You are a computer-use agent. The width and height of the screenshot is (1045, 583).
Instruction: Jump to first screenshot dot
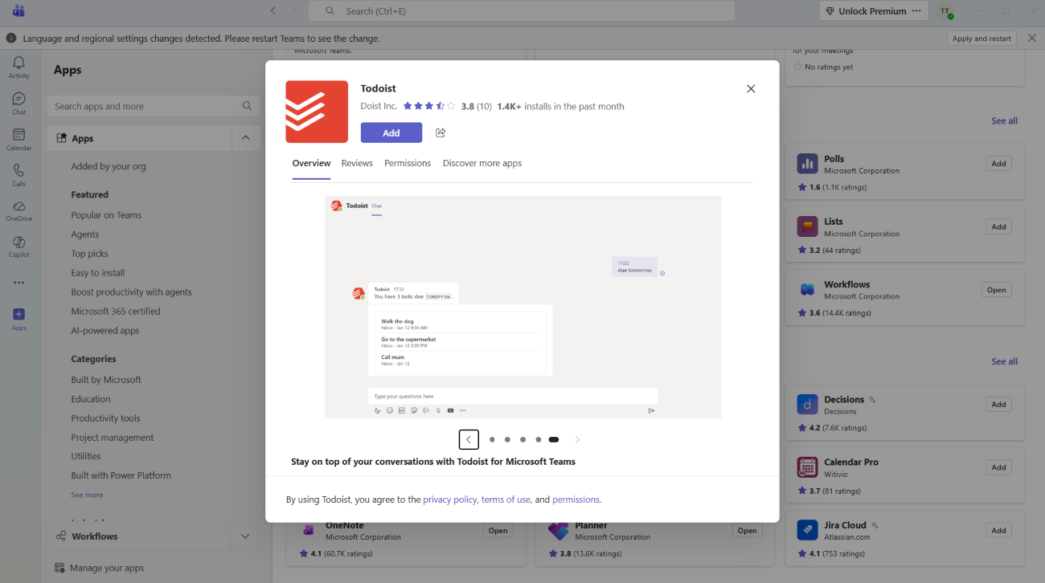point(492,439)
